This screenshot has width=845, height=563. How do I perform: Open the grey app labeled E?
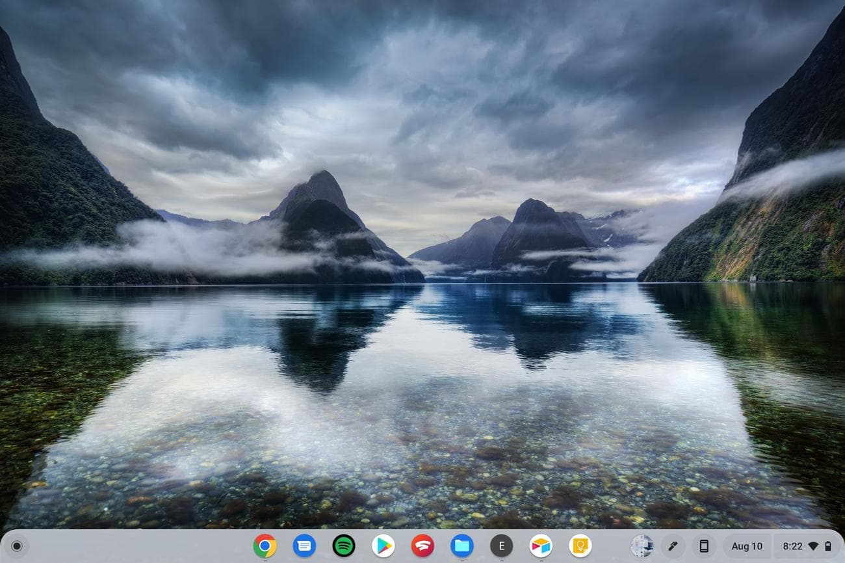pyautogui.click(x=501, y=546)
